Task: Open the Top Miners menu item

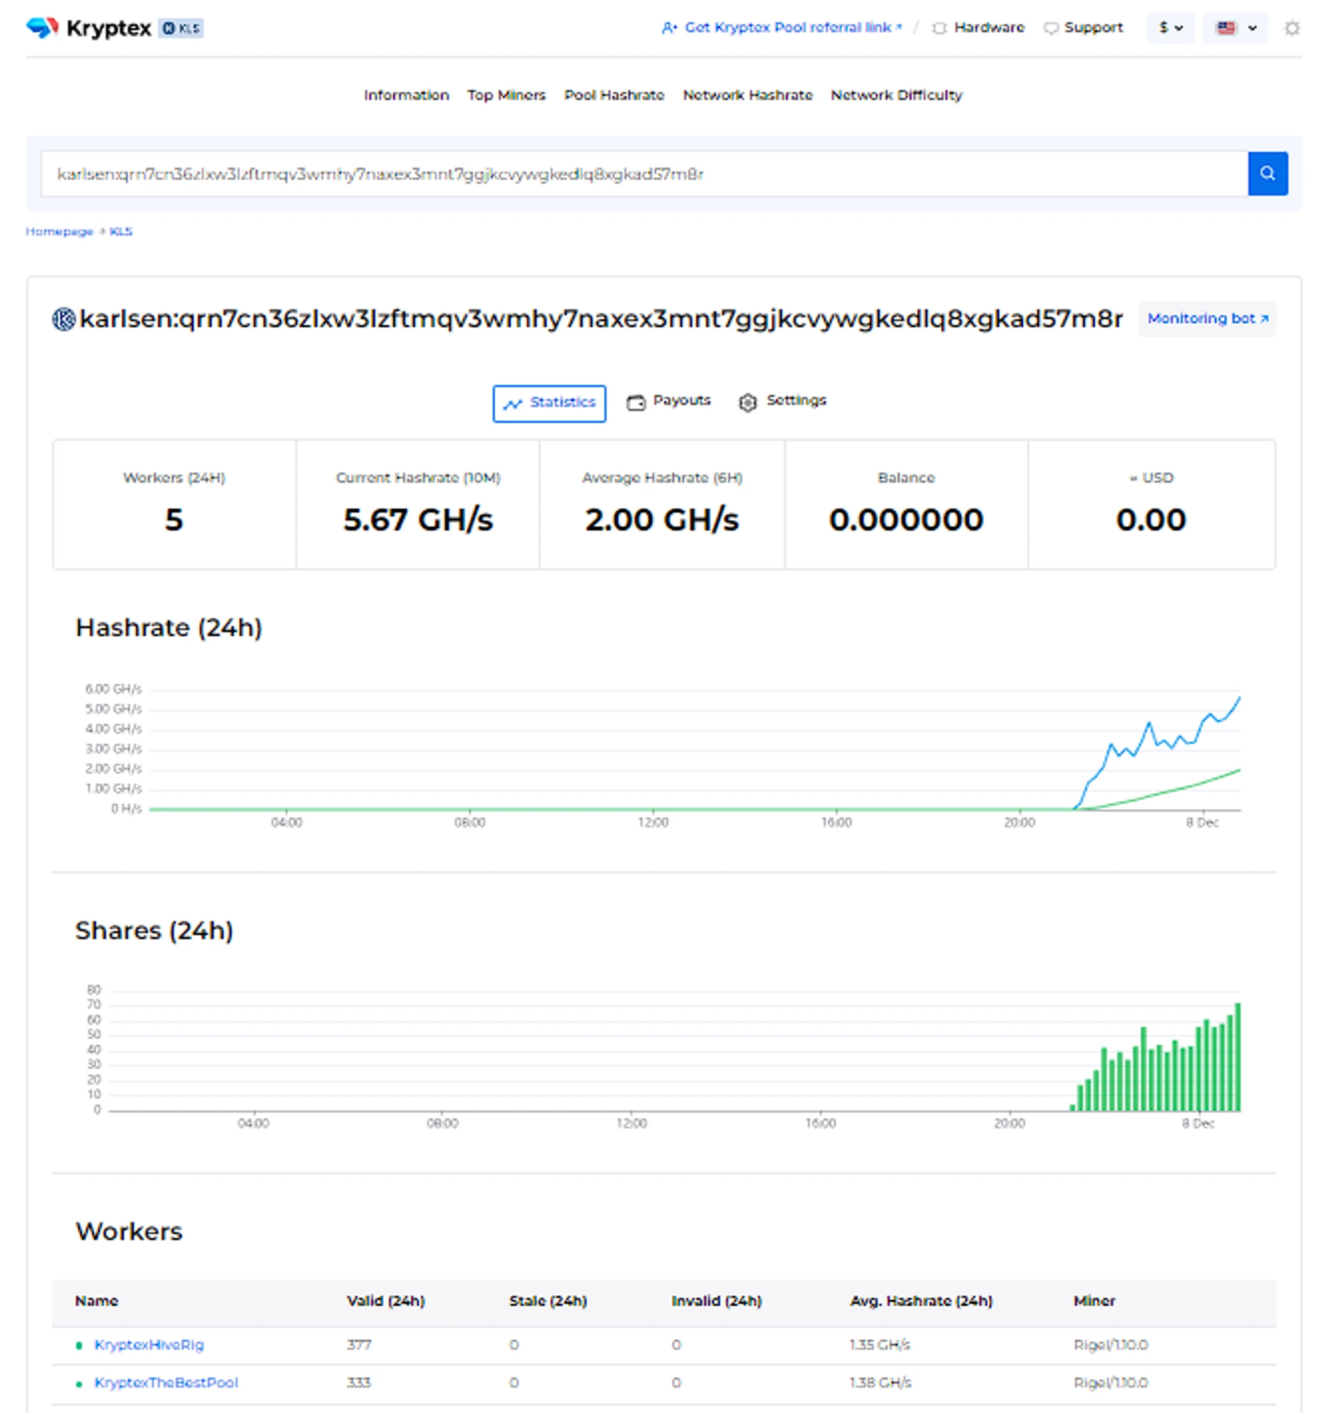Action: pyautogui.click(x=505, y=96)
